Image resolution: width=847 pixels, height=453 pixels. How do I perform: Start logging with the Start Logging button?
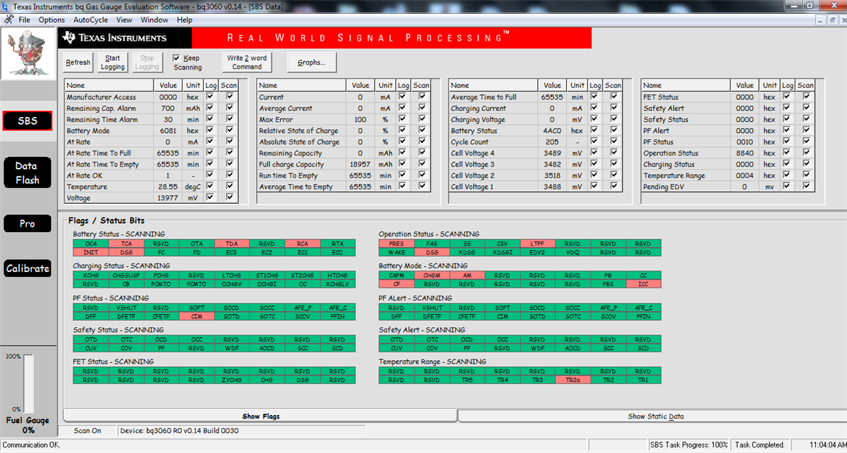[112, 63]
